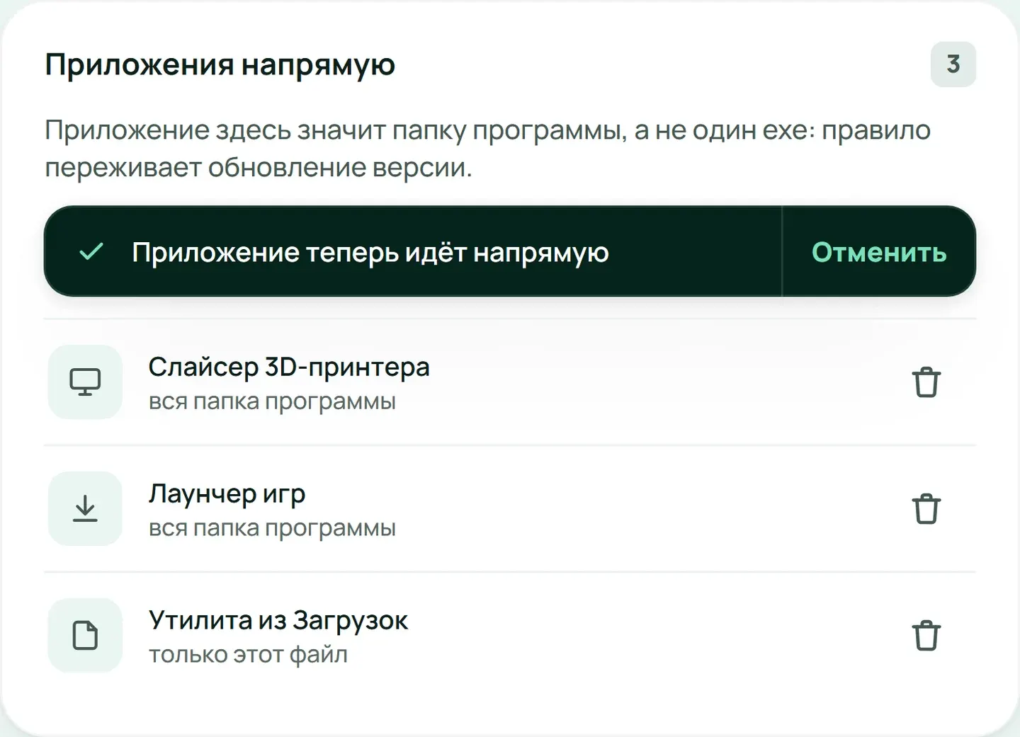Click вся папка программы under Лаунчер игр
This screenshot has width=1020, height=737.
click(x=272, y=528)
